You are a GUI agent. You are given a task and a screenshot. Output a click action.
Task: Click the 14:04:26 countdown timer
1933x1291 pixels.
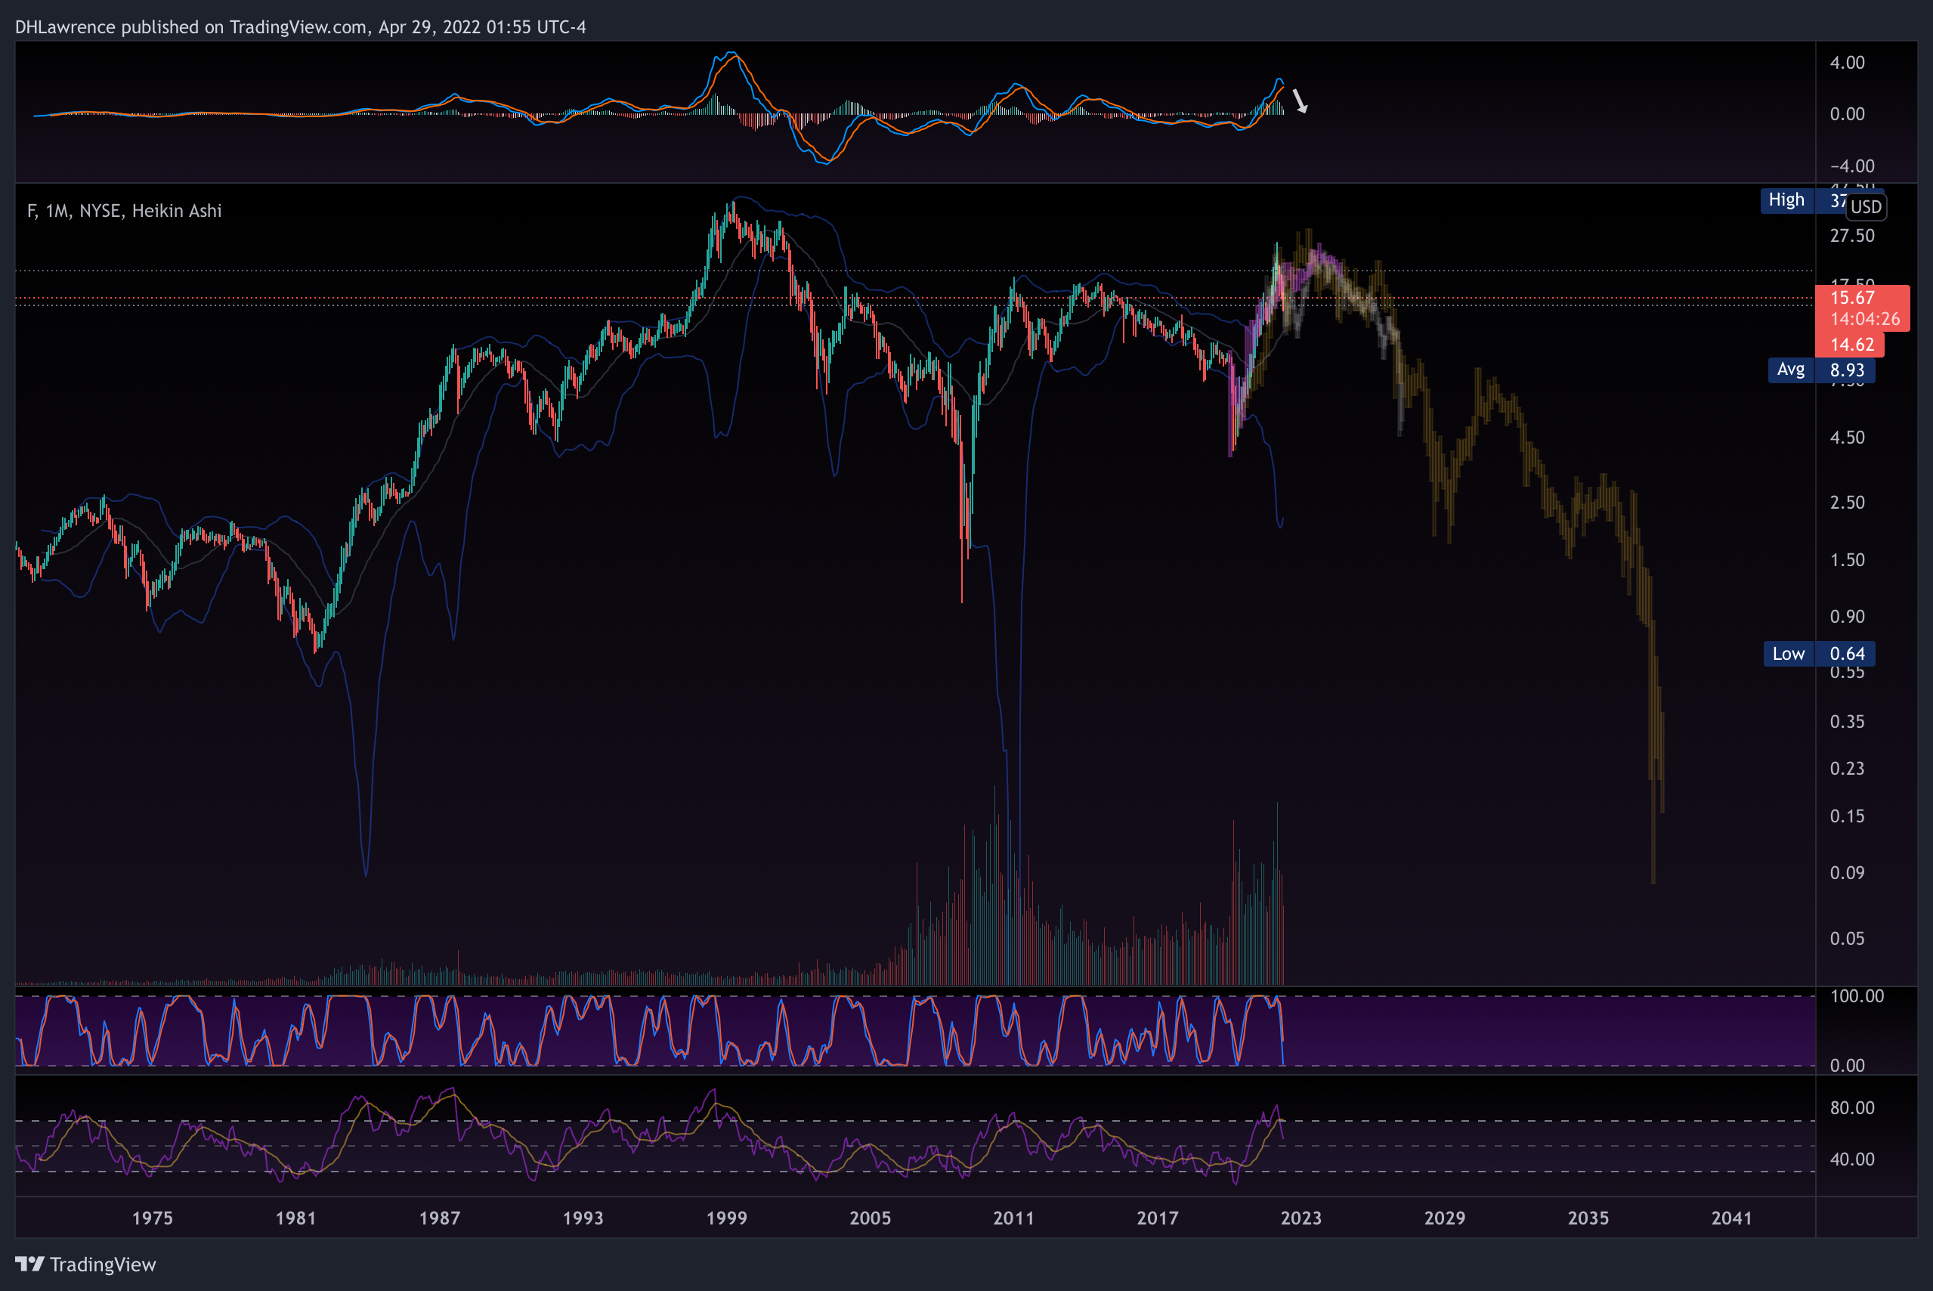[1865, 319]
